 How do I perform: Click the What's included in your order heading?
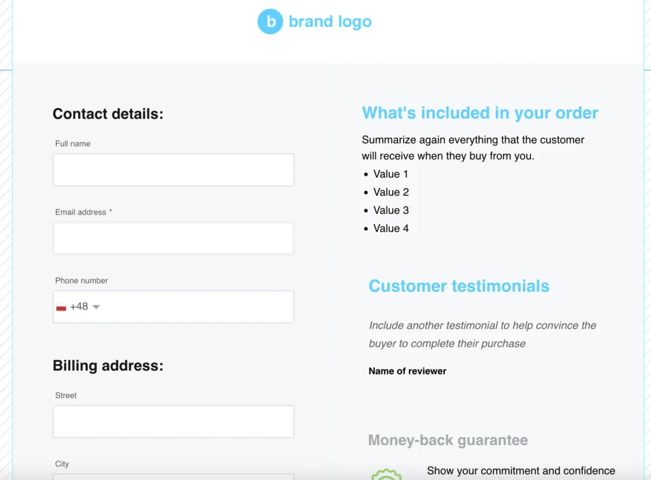pyautogui.click(x=480, y=113)
